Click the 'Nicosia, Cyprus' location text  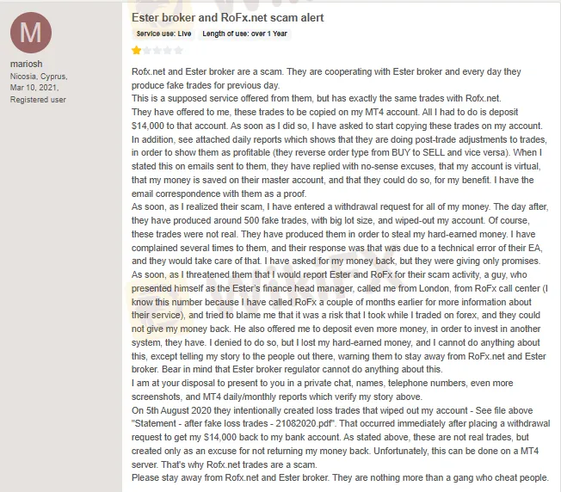click(40, 77)
